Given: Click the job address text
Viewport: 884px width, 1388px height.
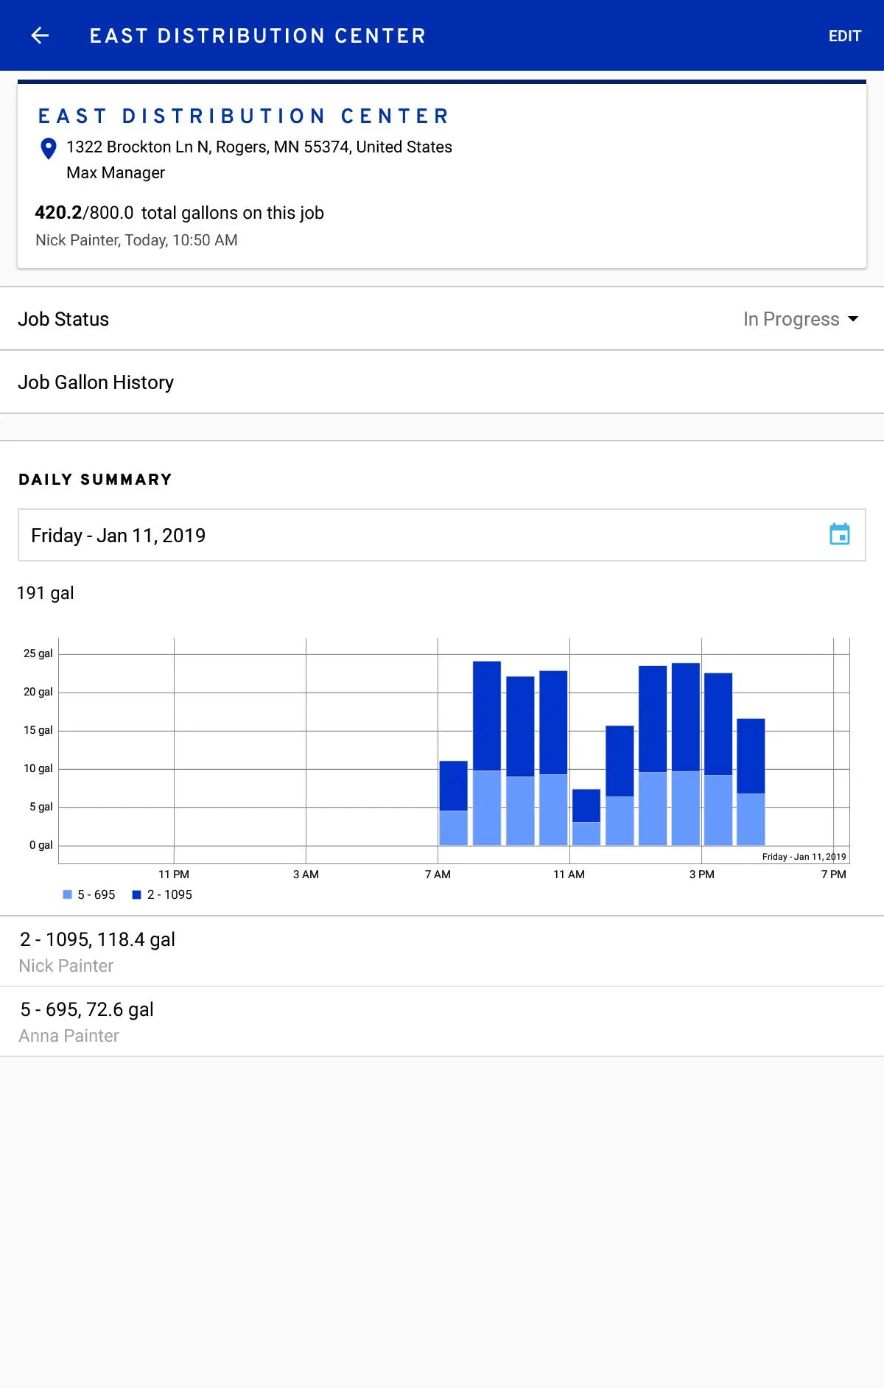Looking at the screenshot, I should (x=259, y=147).
